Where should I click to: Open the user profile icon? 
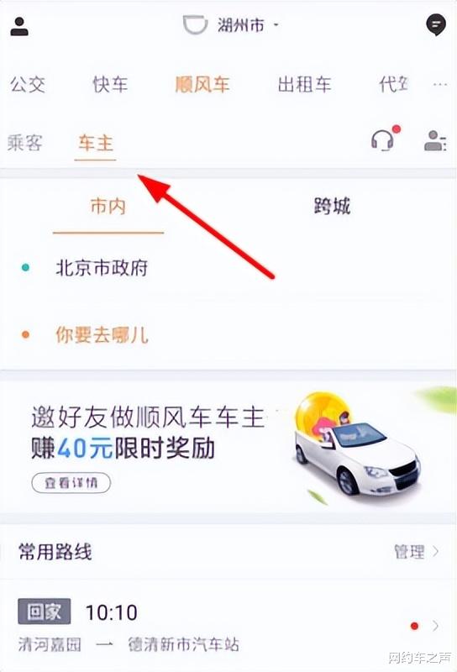pos(19,26)
